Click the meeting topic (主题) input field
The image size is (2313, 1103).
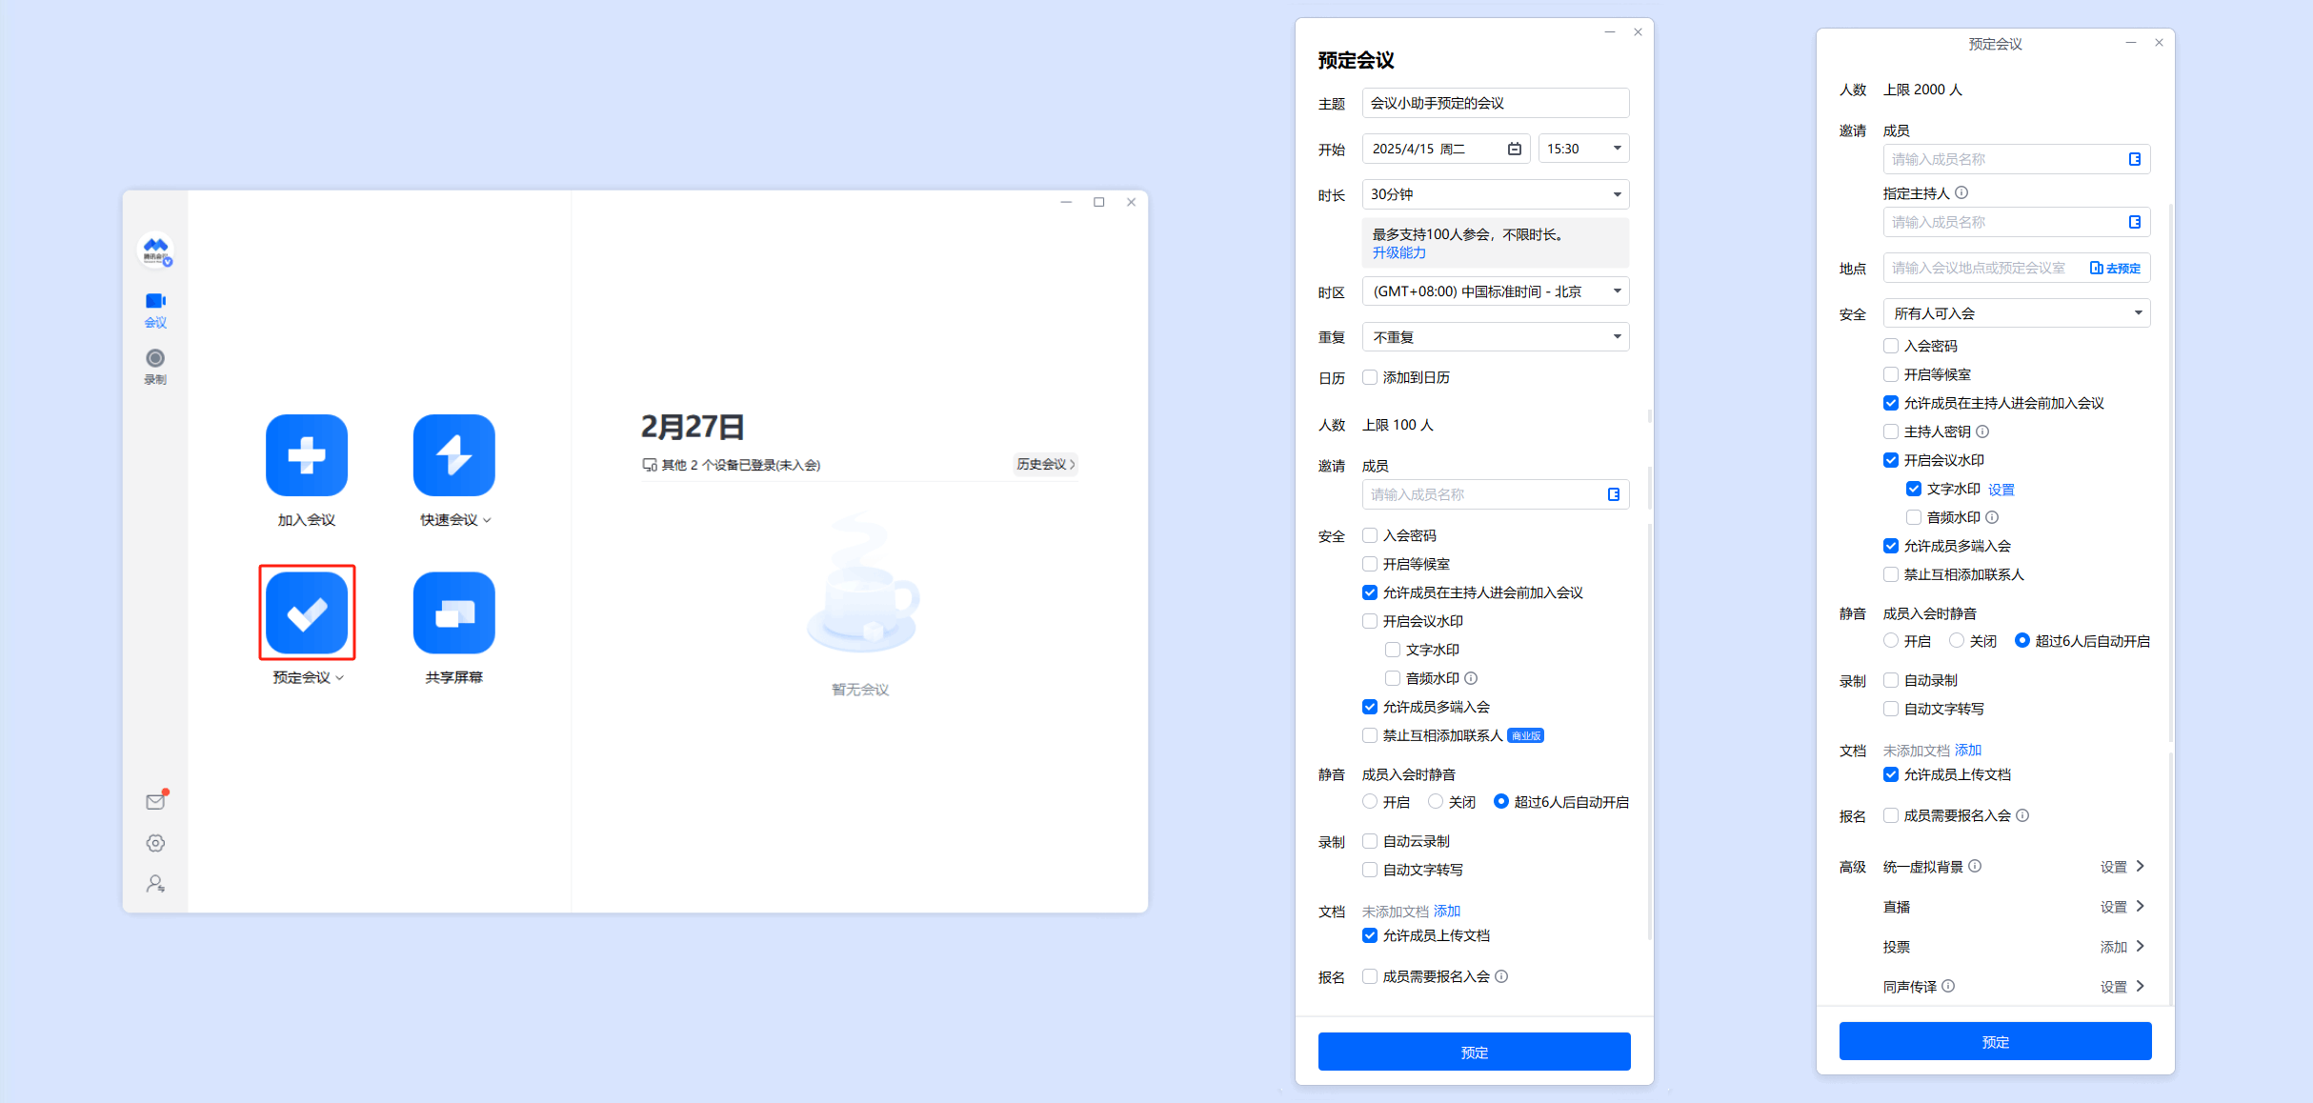point(1495,103)
